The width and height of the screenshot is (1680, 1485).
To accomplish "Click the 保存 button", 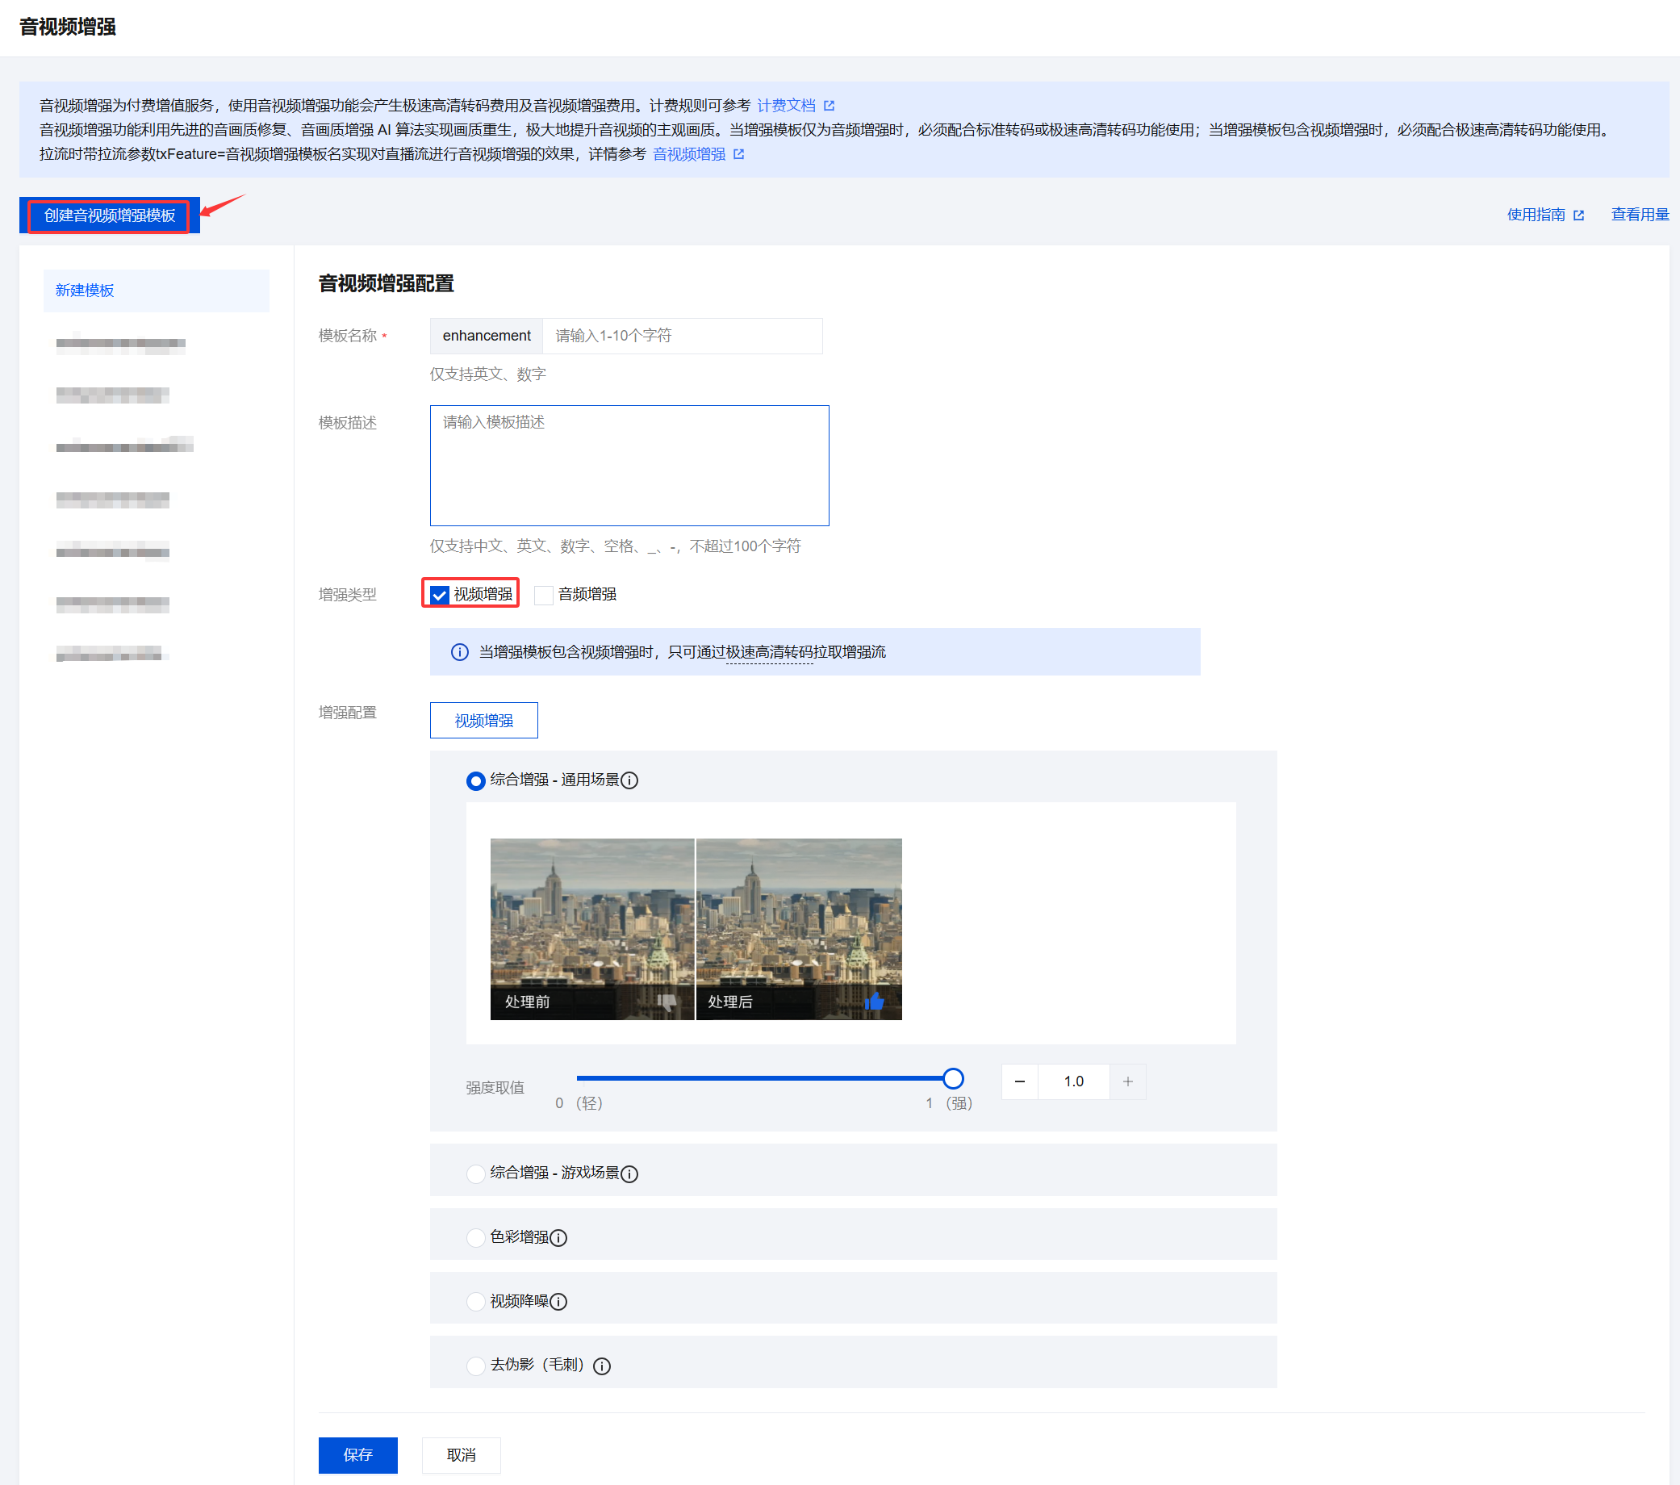I will click(x=357, y=1454).
